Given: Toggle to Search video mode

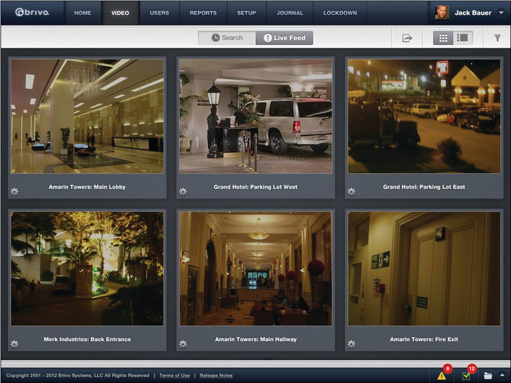Looking at the screenshot, I should [227, 38].
